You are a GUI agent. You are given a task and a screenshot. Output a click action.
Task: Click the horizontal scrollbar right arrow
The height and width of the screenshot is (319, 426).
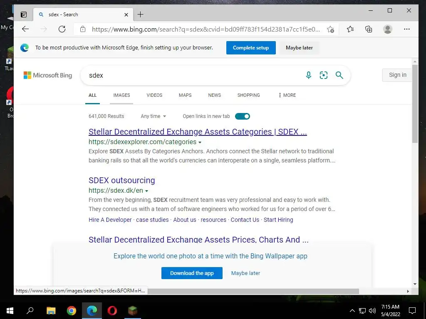(408, 291)
